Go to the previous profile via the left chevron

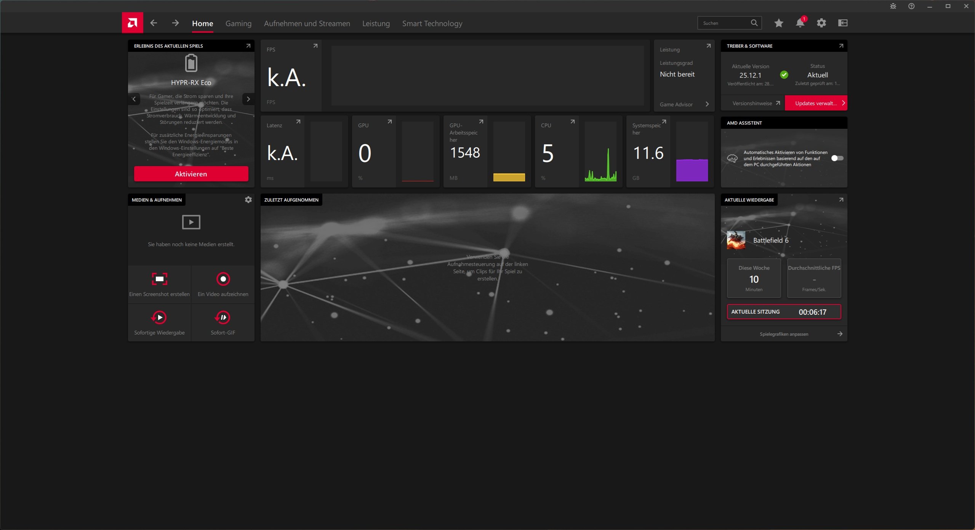(x=134, y=99)
